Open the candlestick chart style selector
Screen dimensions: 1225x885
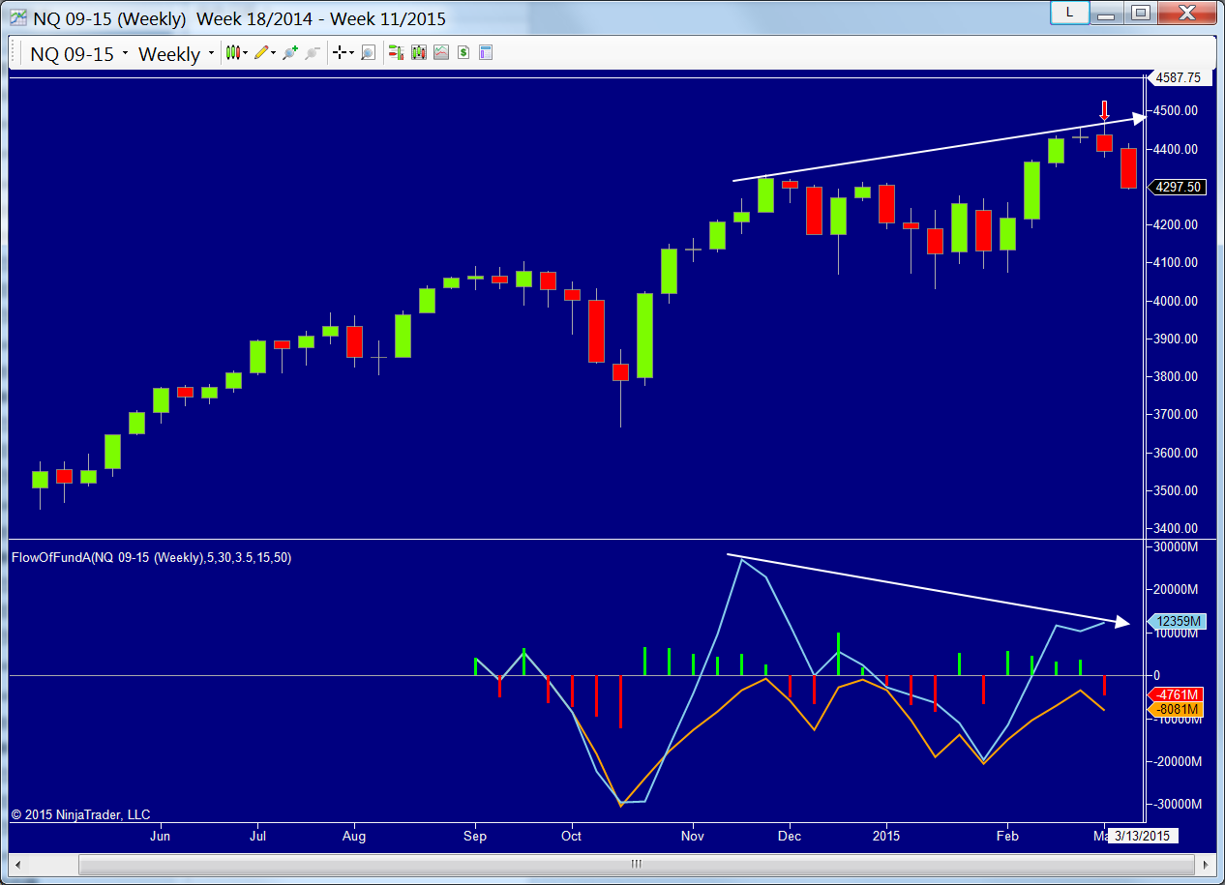coord(232,52)
